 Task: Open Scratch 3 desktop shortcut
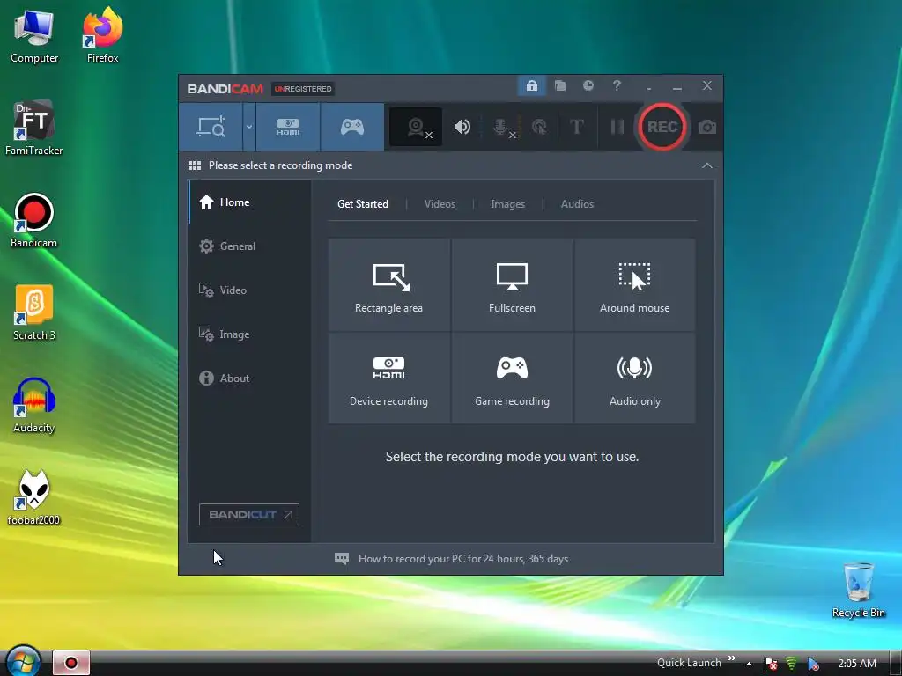coord(34,313)
